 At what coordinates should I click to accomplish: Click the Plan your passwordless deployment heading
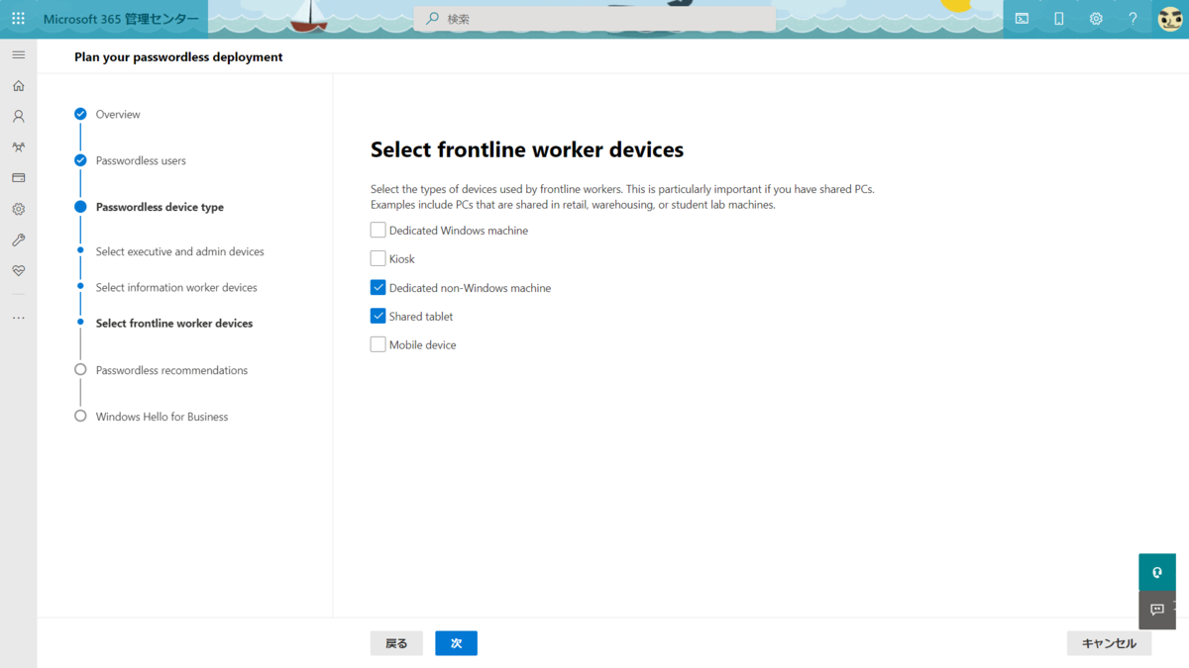pos(178,57)
